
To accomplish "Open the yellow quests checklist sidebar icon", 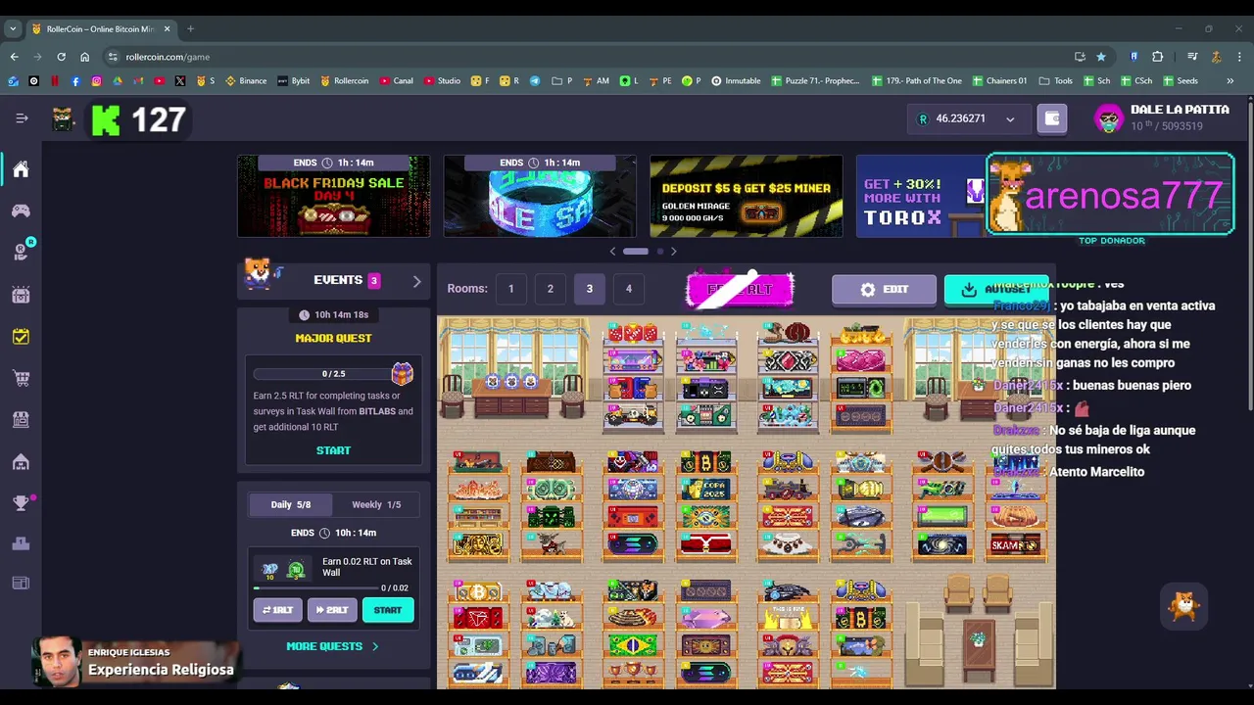I will (x=21, y=336).
